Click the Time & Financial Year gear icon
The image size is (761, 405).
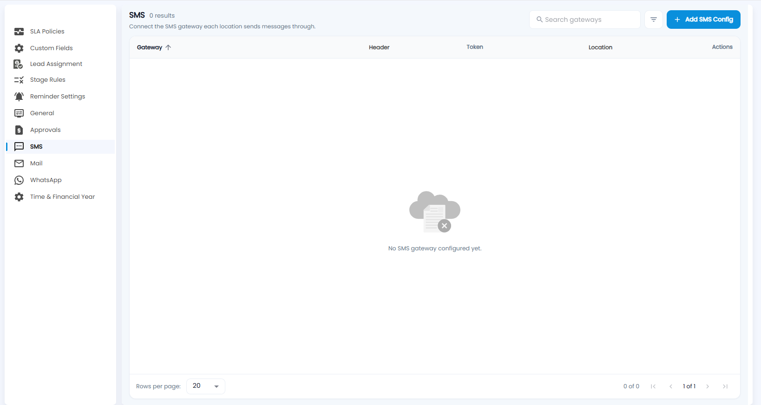19,197
